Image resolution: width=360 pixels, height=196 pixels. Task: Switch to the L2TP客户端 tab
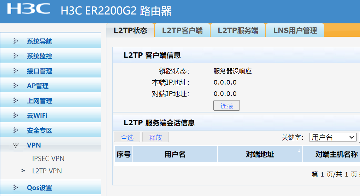[x=182, y=30]
